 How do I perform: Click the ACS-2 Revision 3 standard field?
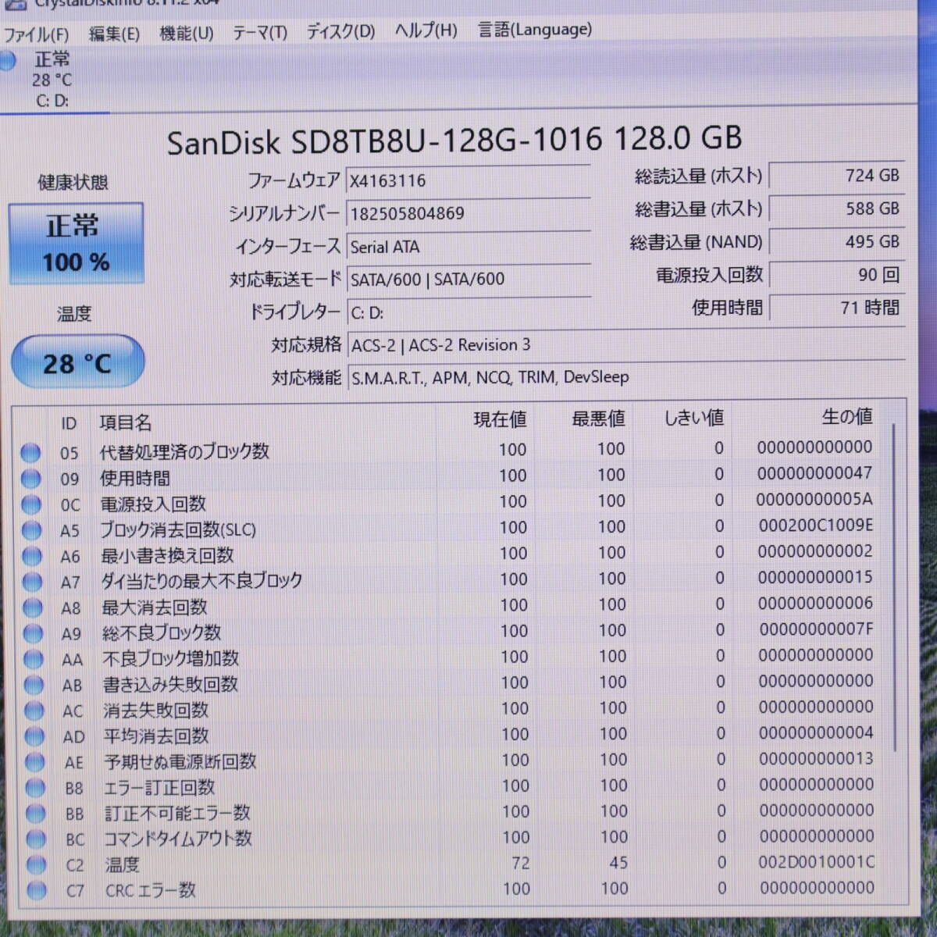pos(625,344)
